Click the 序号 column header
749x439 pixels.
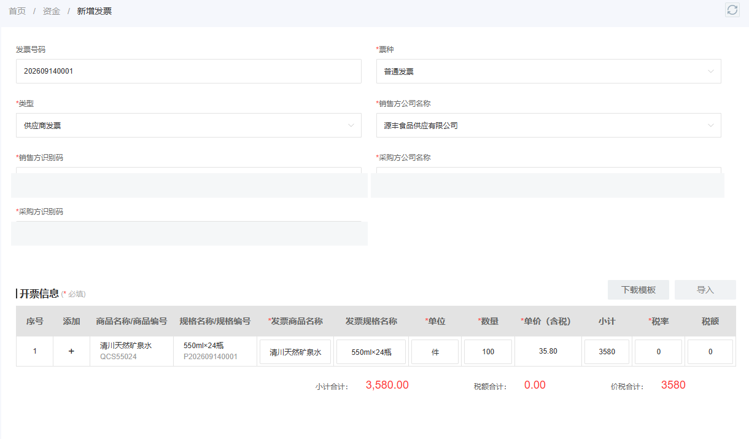pos(34,321)
